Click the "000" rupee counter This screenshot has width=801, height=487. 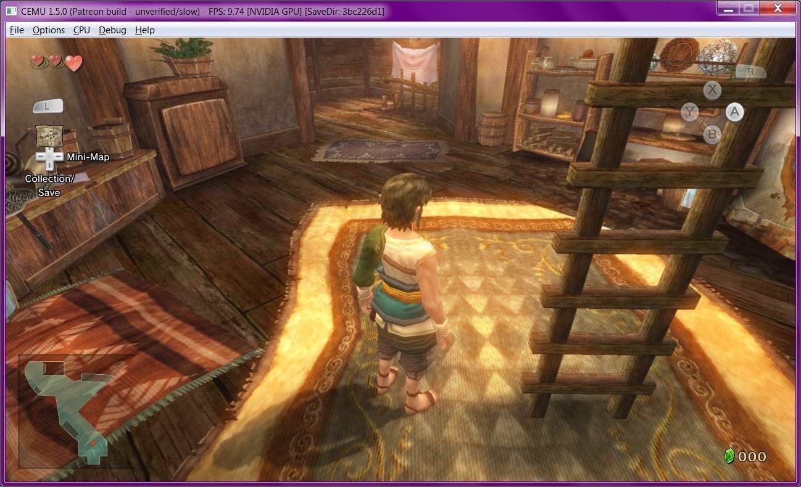tap(752, 457)
